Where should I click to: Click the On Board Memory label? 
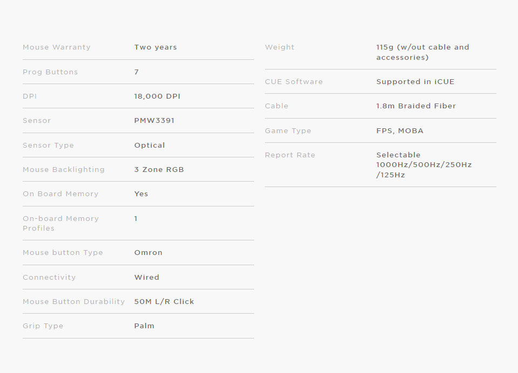[x=60, y=194]
